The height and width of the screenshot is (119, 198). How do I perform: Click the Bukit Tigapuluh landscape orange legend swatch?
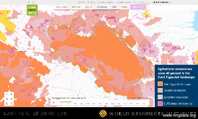pyautogui.click(x=160, y=84)
